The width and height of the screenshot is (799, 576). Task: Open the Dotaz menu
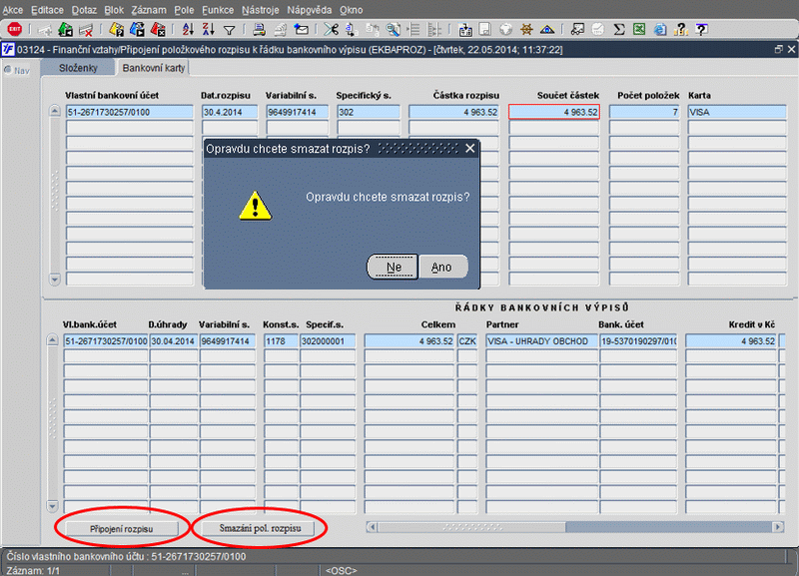click(84, 10)
